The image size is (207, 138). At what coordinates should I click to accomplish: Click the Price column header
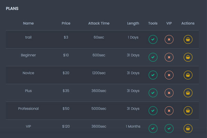tap(66, 23)
